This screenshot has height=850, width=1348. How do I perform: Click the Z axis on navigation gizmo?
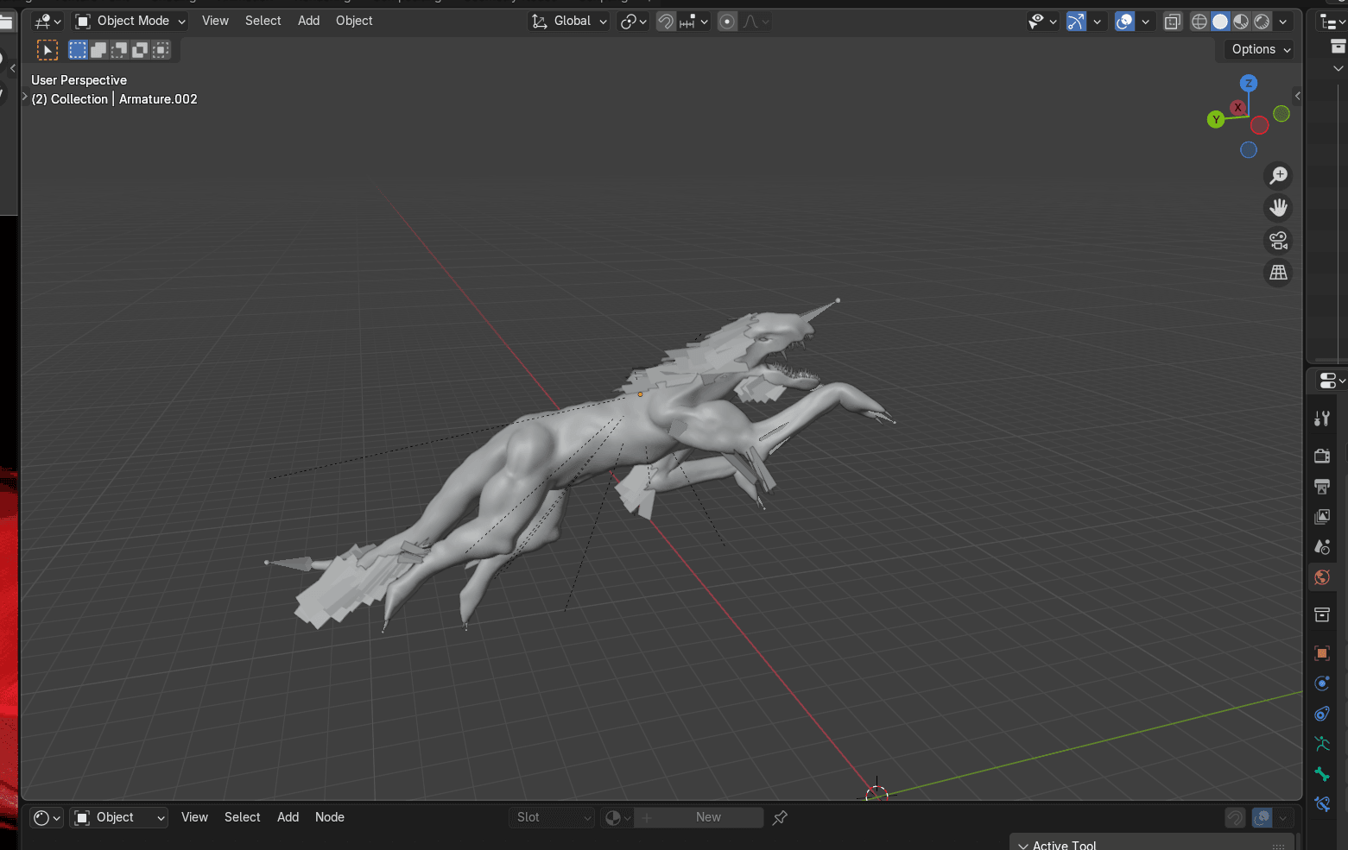[x=1248, y=84]
